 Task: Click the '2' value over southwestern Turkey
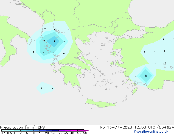[x=146, y=76]
